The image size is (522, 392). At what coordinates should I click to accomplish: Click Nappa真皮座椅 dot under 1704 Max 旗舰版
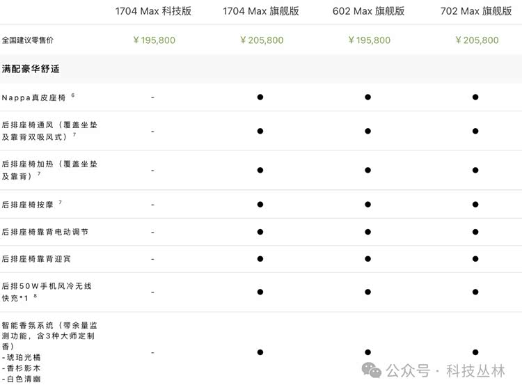(x=260, y=97)
